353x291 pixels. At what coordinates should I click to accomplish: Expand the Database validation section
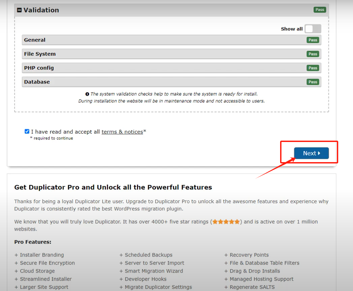coord(101,82)
